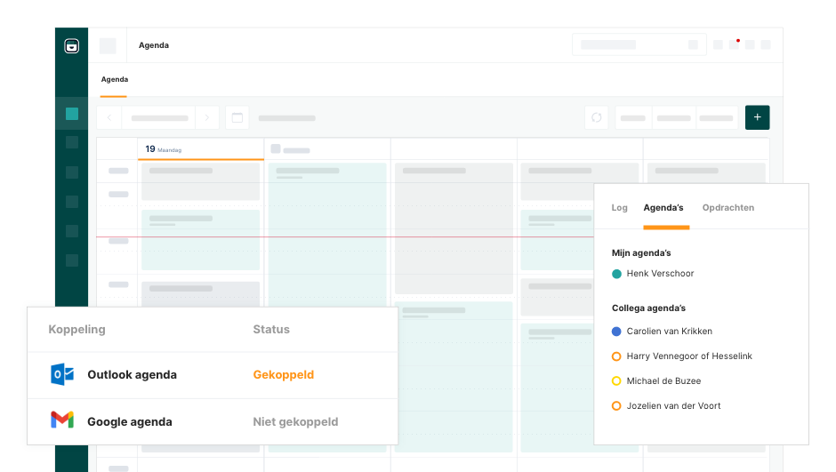This screenshot has width=836, height=472.
Task: Click the app logo in the sidebar
Action: point(72,46)
